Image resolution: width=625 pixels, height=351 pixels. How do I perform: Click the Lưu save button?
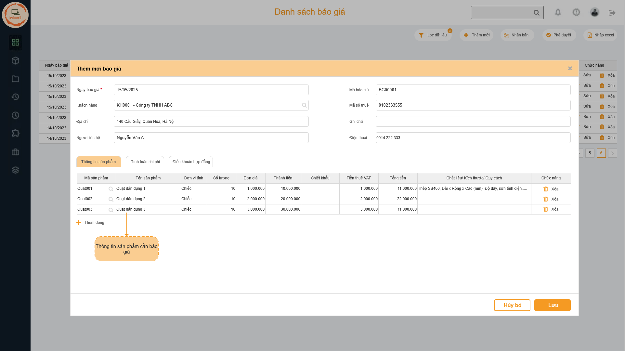(x=552, y=305)
